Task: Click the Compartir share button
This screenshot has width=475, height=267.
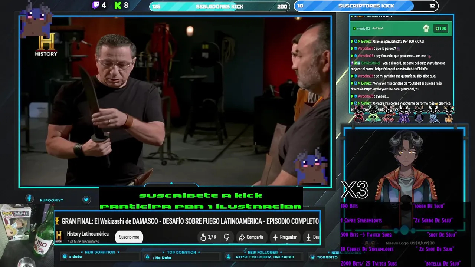Action: click(251, 237)
